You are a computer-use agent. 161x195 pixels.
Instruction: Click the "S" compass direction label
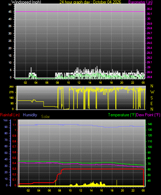tap(152, 98)
